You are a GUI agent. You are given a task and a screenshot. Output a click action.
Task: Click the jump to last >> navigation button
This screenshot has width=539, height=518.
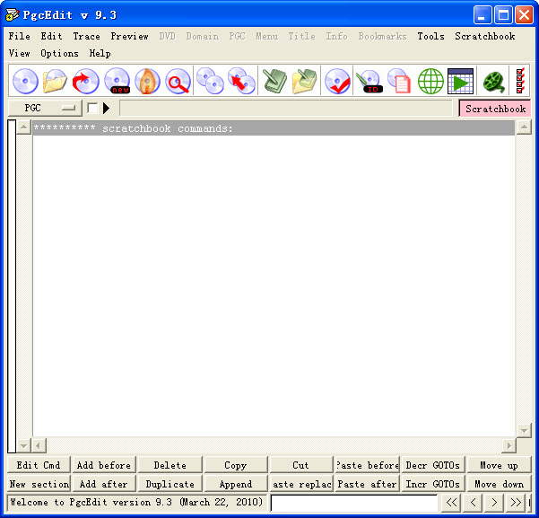(x=516, y=503)
